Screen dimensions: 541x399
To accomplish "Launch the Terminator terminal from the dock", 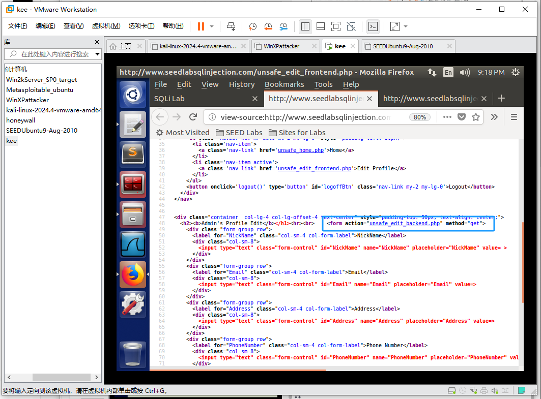I will [x=133, y=185].
